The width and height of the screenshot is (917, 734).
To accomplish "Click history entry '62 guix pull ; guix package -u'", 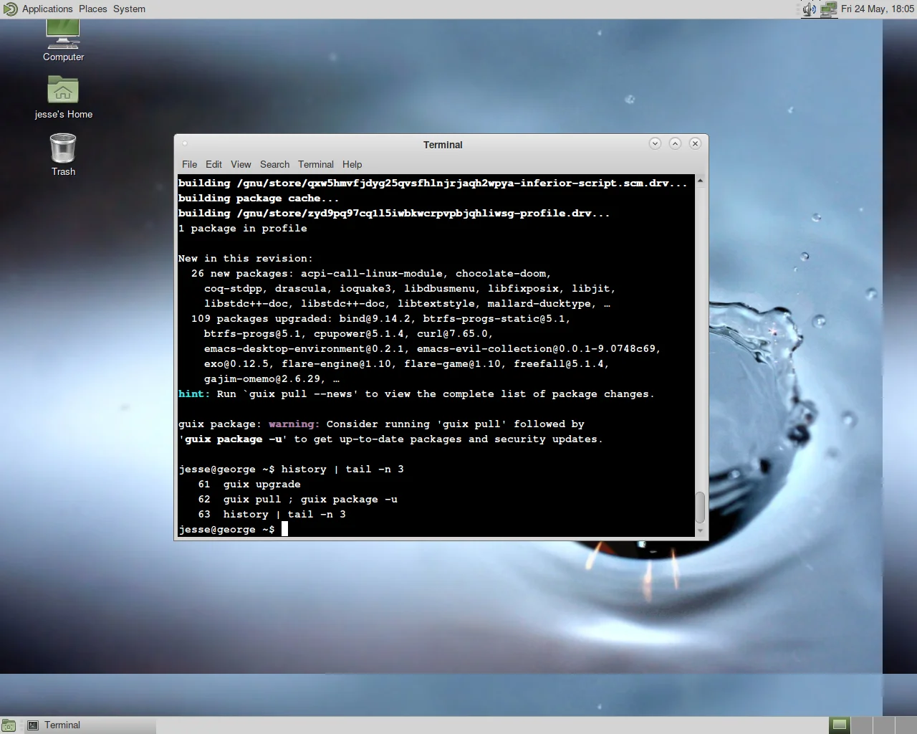I will (297, 499).
